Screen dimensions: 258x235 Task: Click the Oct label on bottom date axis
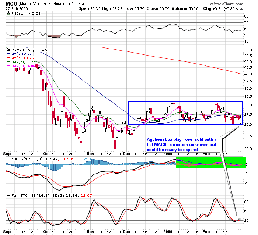(x=46, y=232)
